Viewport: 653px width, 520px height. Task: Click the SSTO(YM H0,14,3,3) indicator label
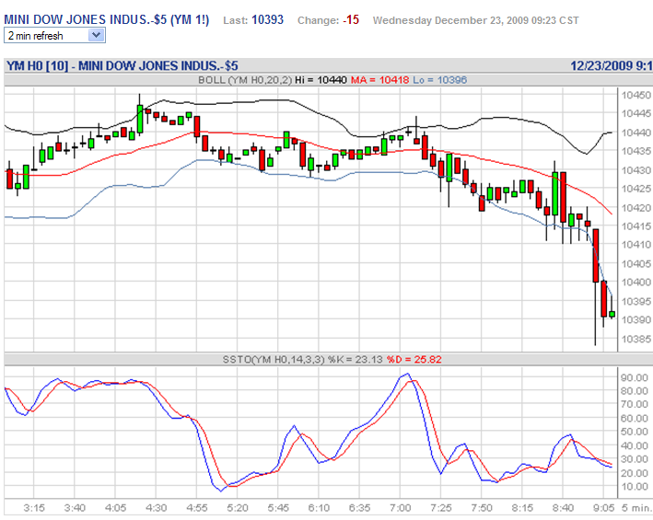(x=274, y=360)
